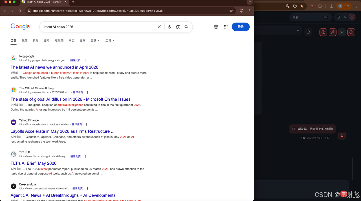The width and height of the screenshot is (361, 201).
Task: Switch to dark theme moon icon
Action: pyautogui.click(x=352, y=17)
